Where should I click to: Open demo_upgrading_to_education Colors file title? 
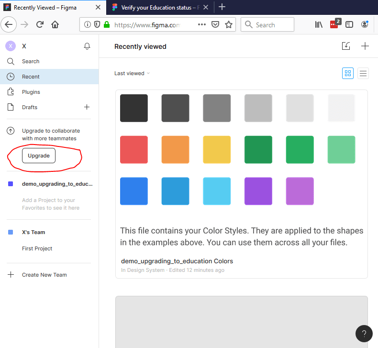[x=177, y=261]
